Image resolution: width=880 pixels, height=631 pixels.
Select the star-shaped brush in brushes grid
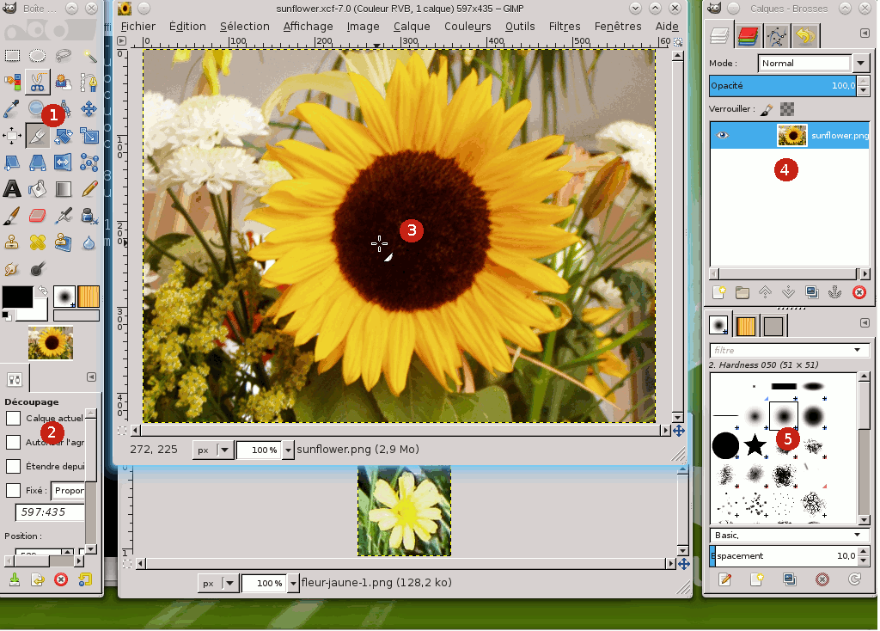[x=755, y=444]
